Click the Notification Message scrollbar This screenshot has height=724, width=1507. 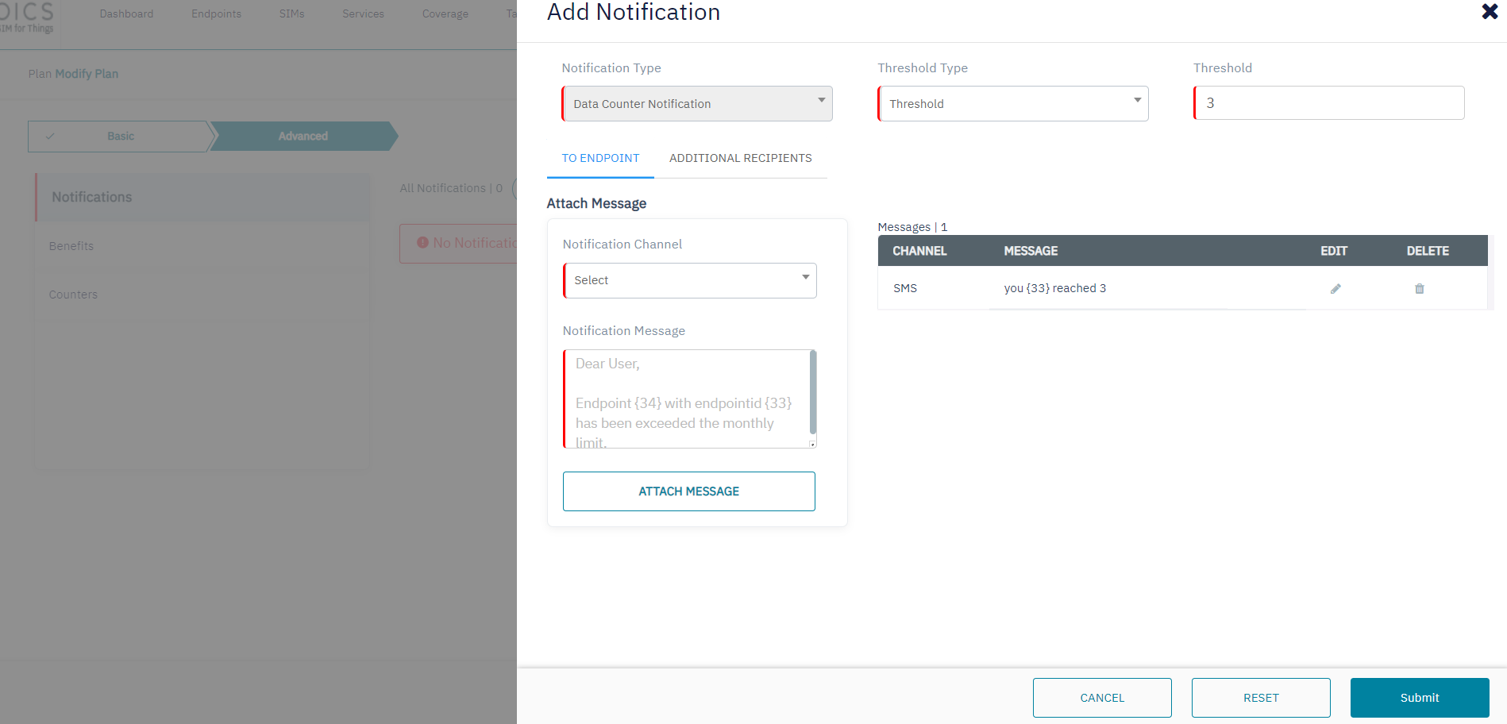[x=812, y=393]
